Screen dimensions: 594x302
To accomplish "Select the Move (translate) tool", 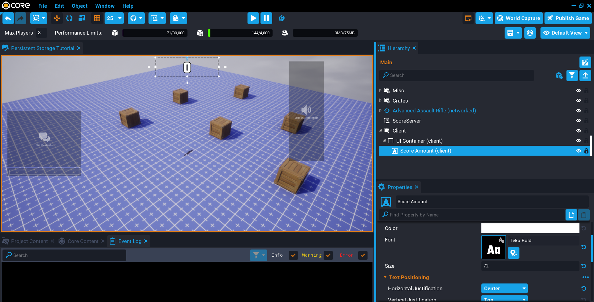I will [57, 19].
